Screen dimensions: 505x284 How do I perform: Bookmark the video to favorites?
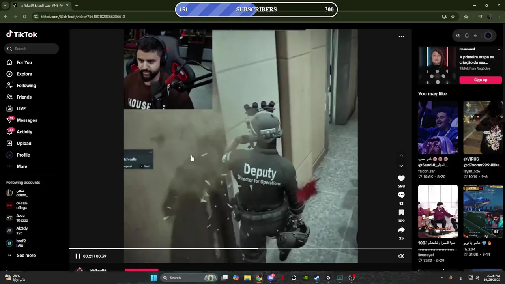[401, 213]
